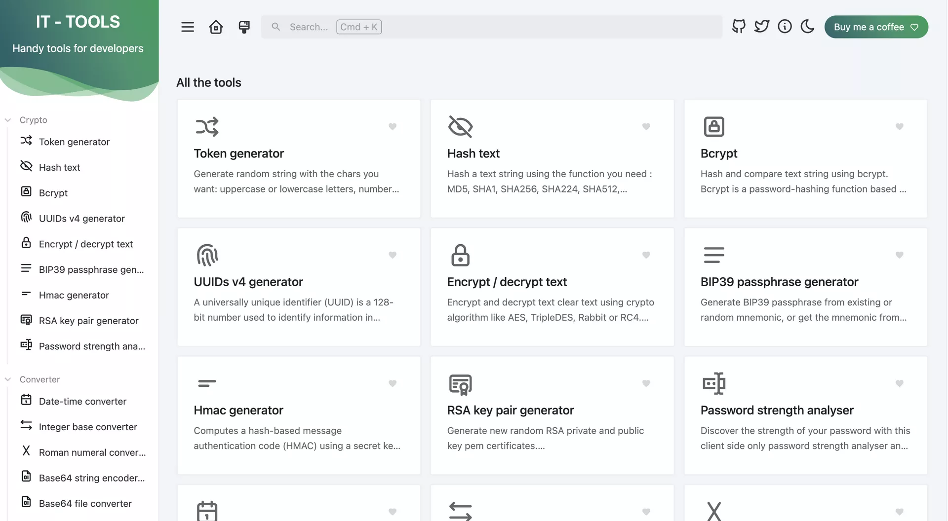Go to the home page icon

coord(216,27)
